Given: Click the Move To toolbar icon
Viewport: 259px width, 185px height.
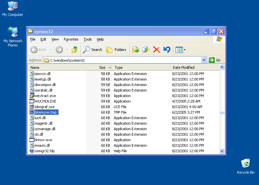Looking at the screenshot, I should 136,50.
